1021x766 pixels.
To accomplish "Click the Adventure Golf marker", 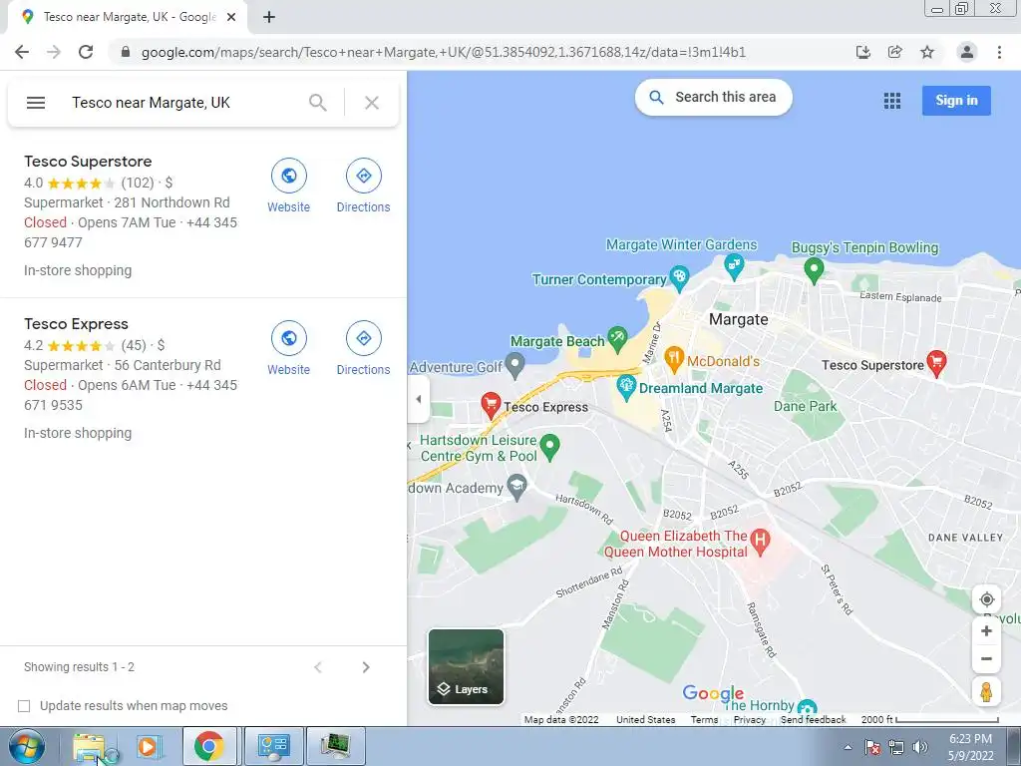I will pos(514,365).
